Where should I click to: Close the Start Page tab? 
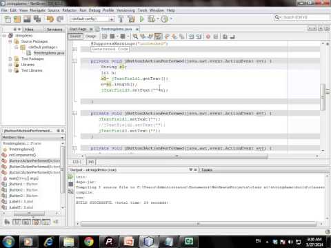click(x=91, y=29)
